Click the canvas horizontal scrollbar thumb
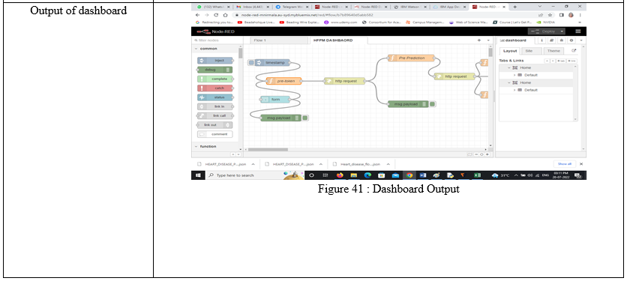 coord(267,150)
